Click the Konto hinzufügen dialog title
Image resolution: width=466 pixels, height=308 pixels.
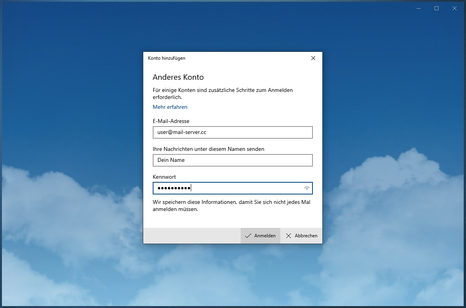[166, 58]
